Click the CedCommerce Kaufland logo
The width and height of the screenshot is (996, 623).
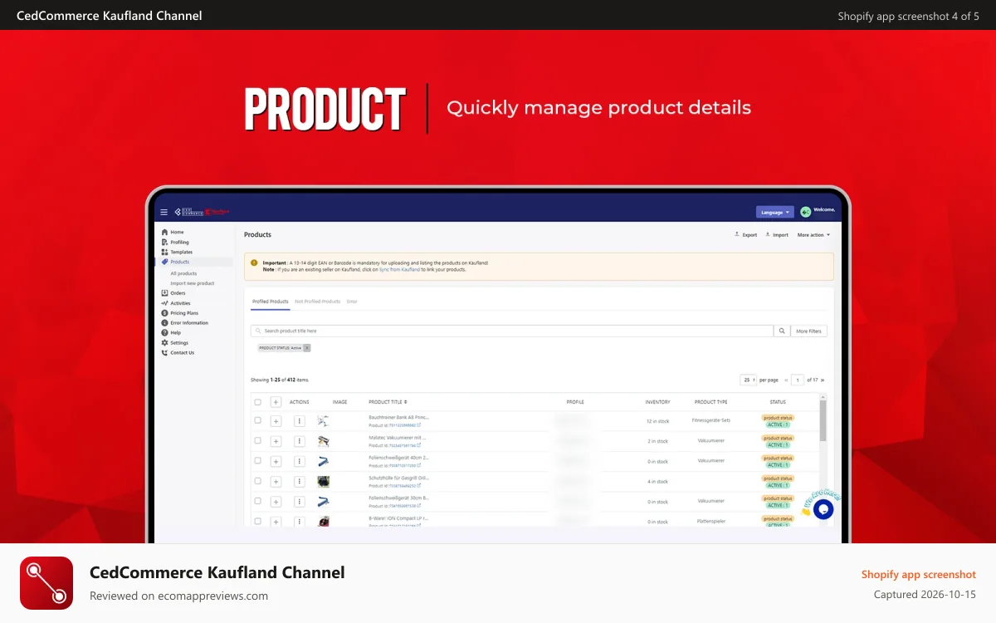pyautogui.click(x=201, y=212)
